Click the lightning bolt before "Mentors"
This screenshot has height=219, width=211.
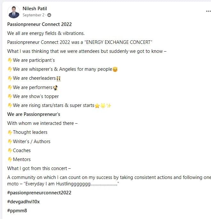click(10, 159)
